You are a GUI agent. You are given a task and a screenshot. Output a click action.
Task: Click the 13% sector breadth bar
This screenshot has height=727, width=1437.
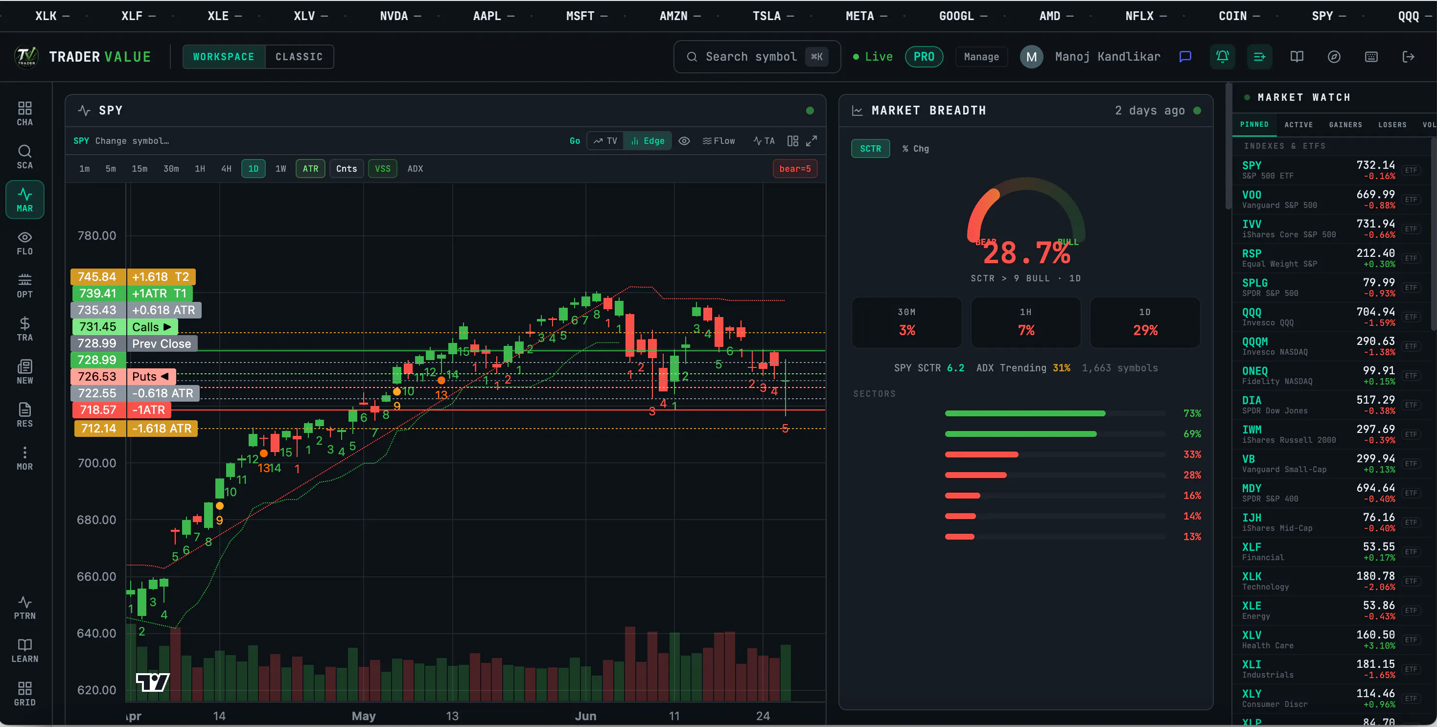[x=1055, y=536]
